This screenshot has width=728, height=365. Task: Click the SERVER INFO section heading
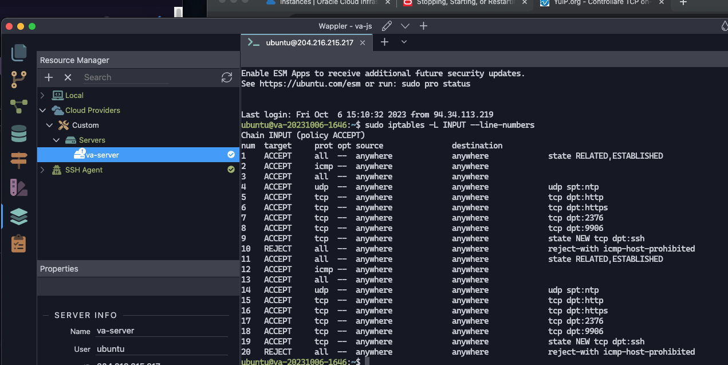coord(86,315)
